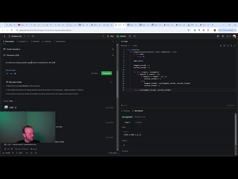Downvote the comment with 222 votes
Screen dimensions: 238x179
12,149
